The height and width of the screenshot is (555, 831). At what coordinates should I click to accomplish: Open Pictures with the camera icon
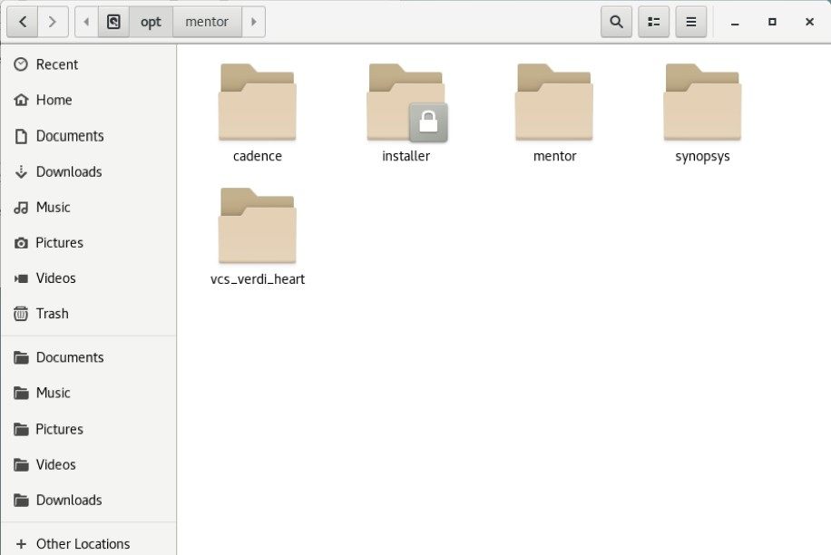(x=89, y=242)
